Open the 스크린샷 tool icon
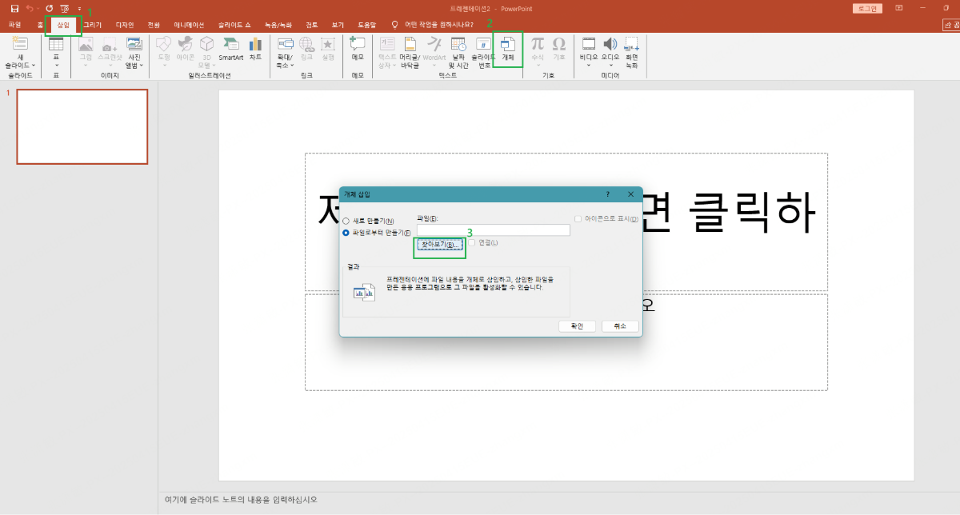Viewport: 960px width, 515px height. (x=110, y=51)
